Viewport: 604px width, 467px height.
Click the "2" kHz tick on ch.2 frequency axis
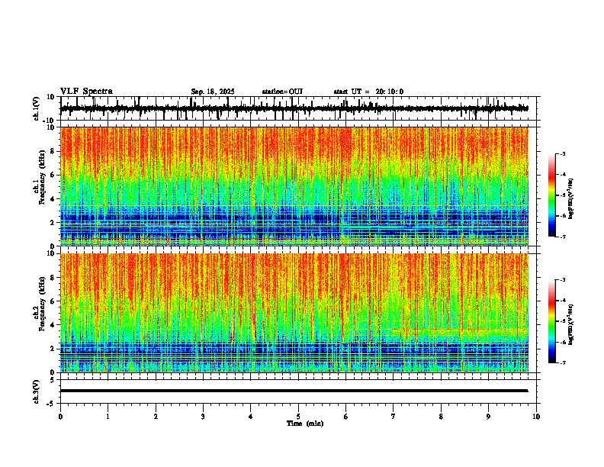point(53,349)
